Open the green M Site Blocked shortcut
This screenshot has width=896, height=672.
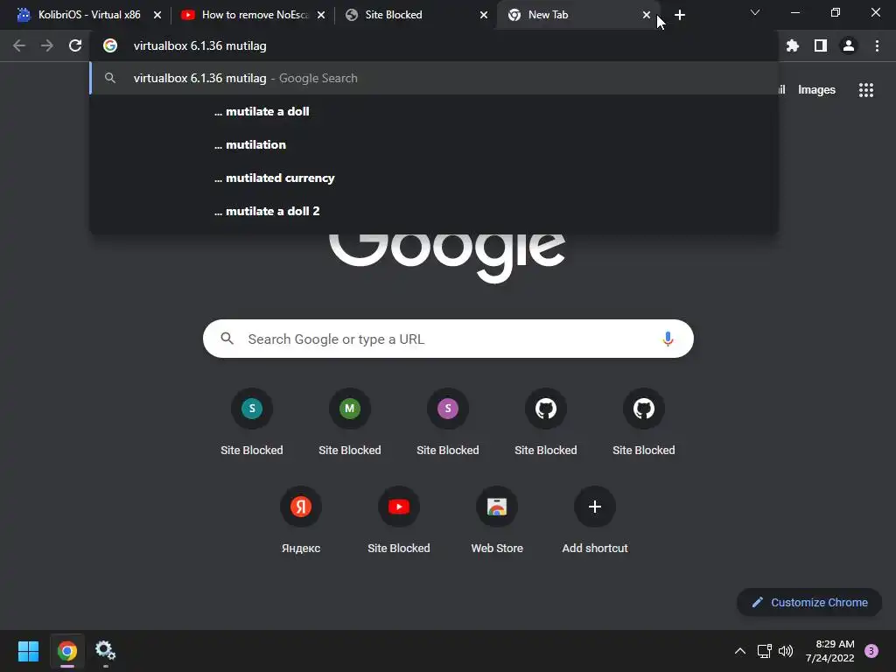pos(350,421)
